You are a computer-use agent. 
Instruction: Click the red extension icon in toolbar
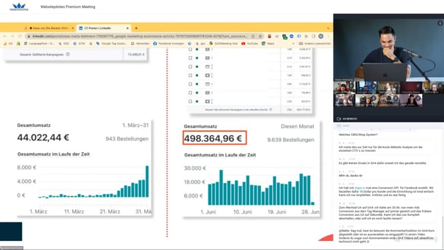(x=269, y=36)
